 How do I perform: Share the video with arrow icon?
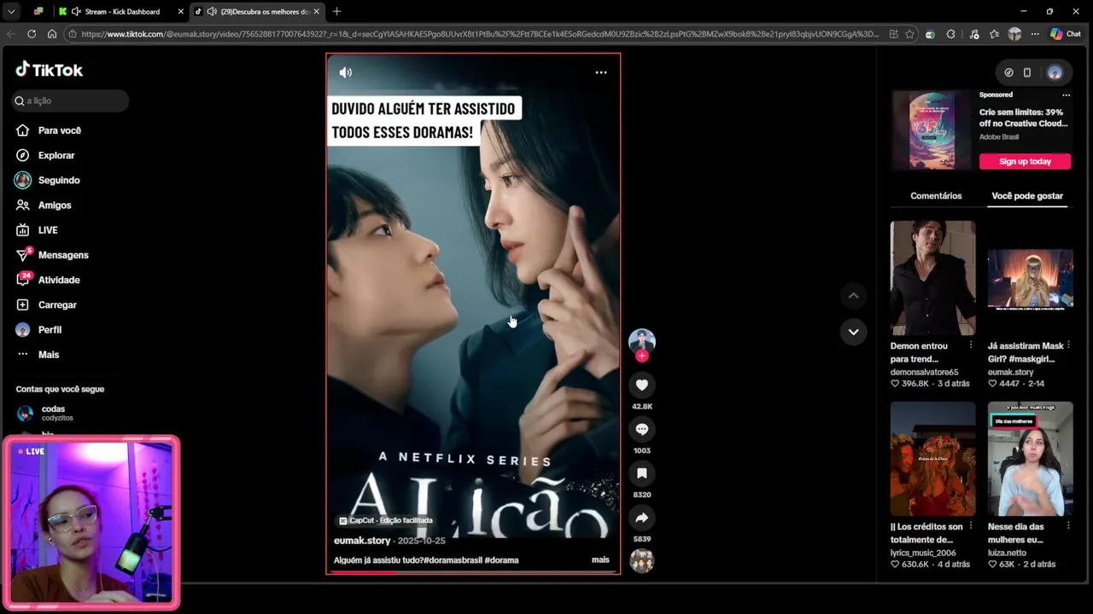coord(642,518)
